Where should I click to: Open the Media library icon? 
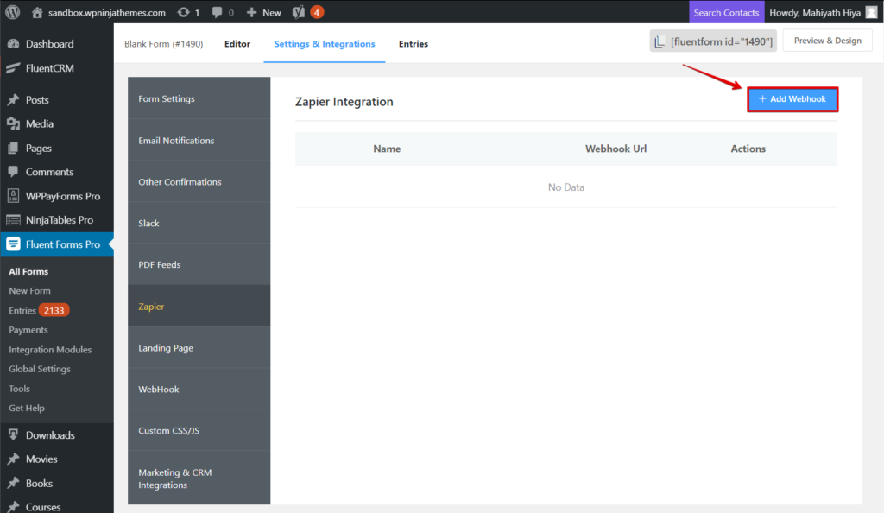(12, 123)
